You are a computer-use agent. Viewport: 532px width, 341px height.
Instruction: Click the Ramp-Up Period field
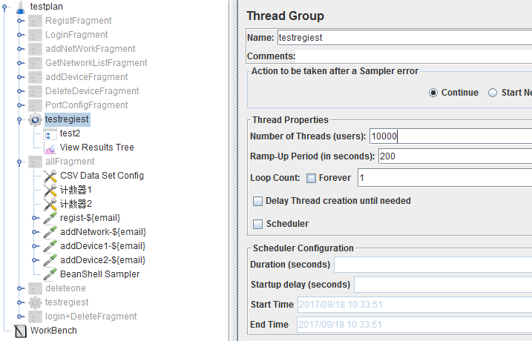(456, 156)
